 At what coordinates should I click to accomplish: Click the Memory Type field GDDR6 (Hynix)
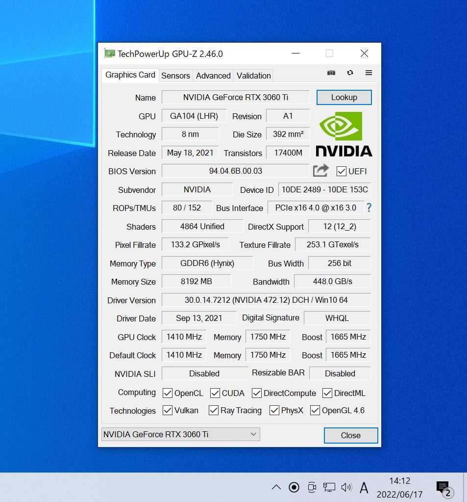(x=207, y=263)
